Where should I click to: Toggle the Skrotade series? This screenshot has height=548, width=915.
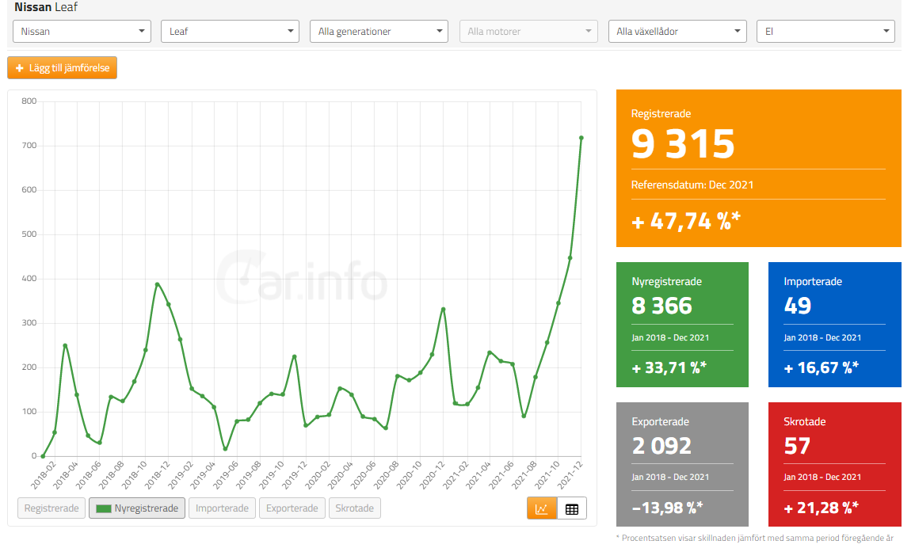tap(355, 508)
